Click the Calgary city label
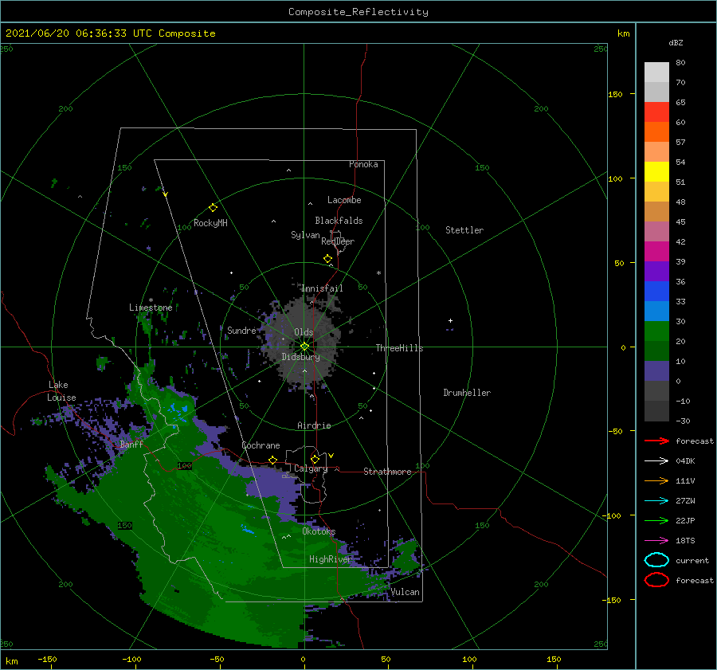This screenshot has height=670, width=717. click(x=311, y=468)
